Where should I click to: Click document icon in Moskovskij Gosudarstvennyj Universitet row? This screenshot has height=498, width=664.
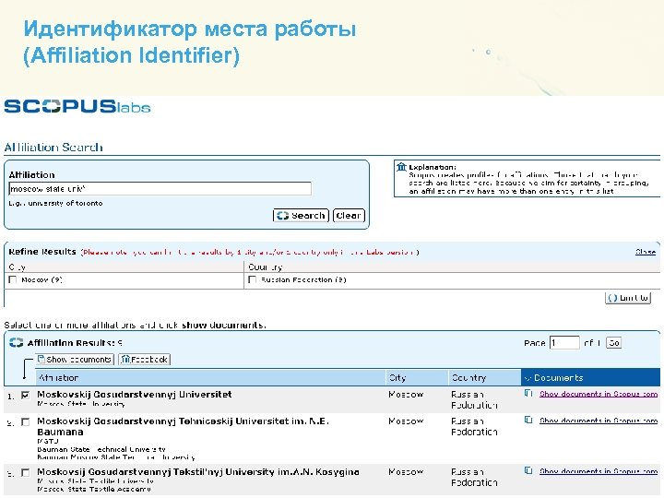click(528, 394)
